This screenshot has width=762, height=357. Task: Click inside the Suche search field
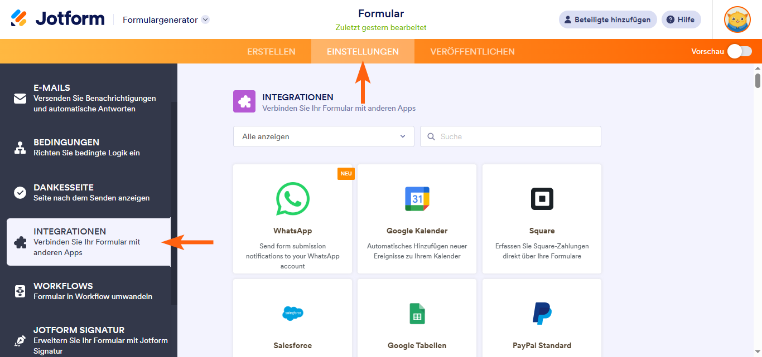pos(510,136)
